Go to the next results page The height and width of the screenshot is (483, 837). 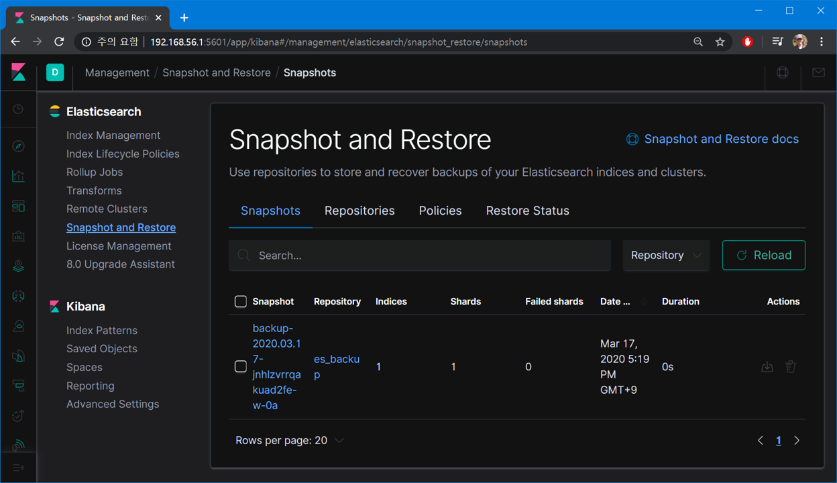[797, 441]
